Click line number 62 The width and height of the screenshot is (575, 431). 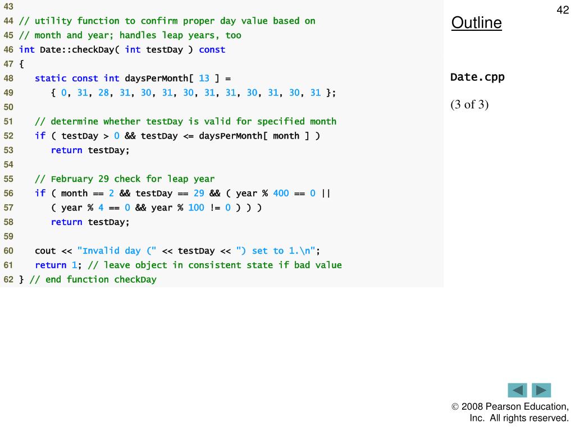[8, 279]
